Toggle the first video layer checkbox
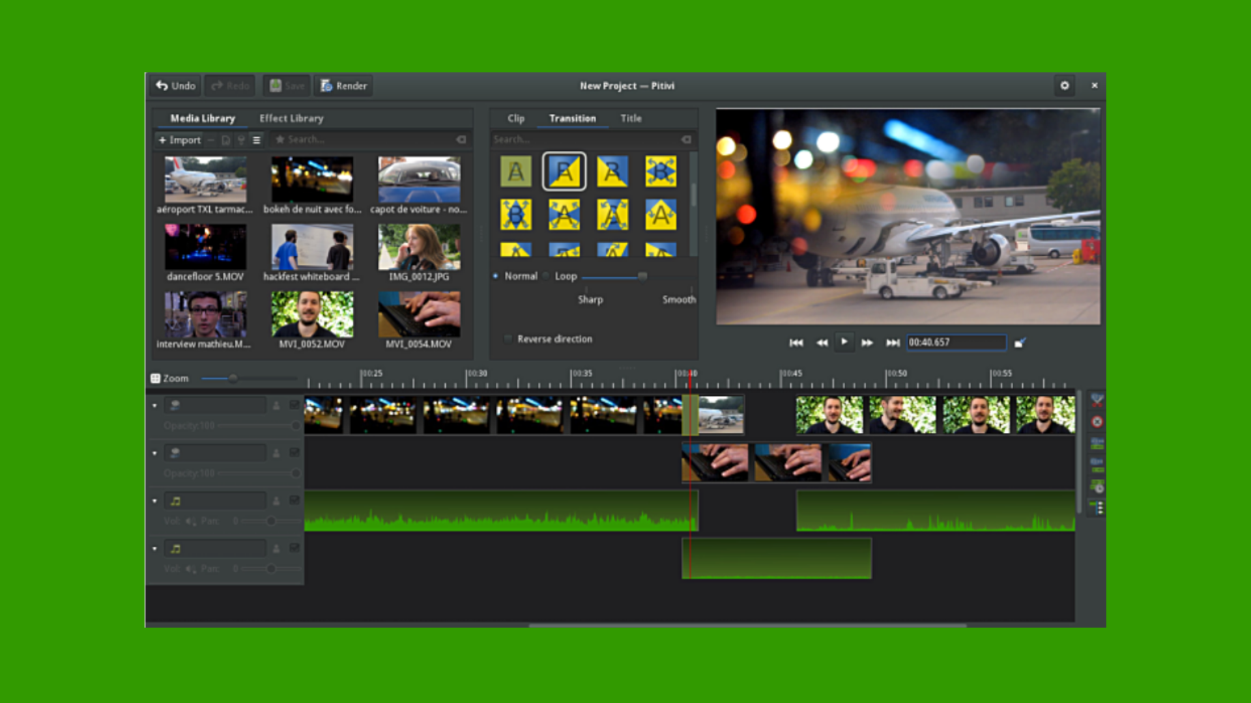Viewport: 1251px width, 703px height. click(x=295, y=406)
